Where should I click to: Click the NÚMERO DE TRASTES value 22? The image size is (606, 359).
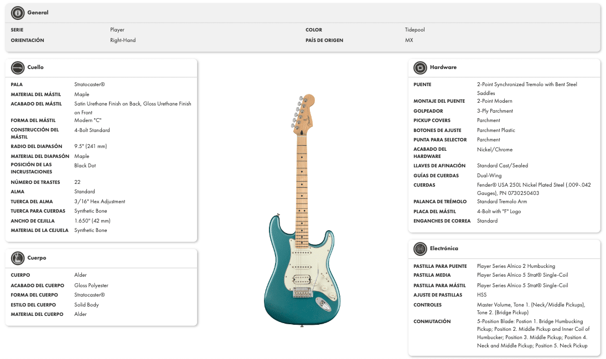pyautogui.click(x=77, y=182)
